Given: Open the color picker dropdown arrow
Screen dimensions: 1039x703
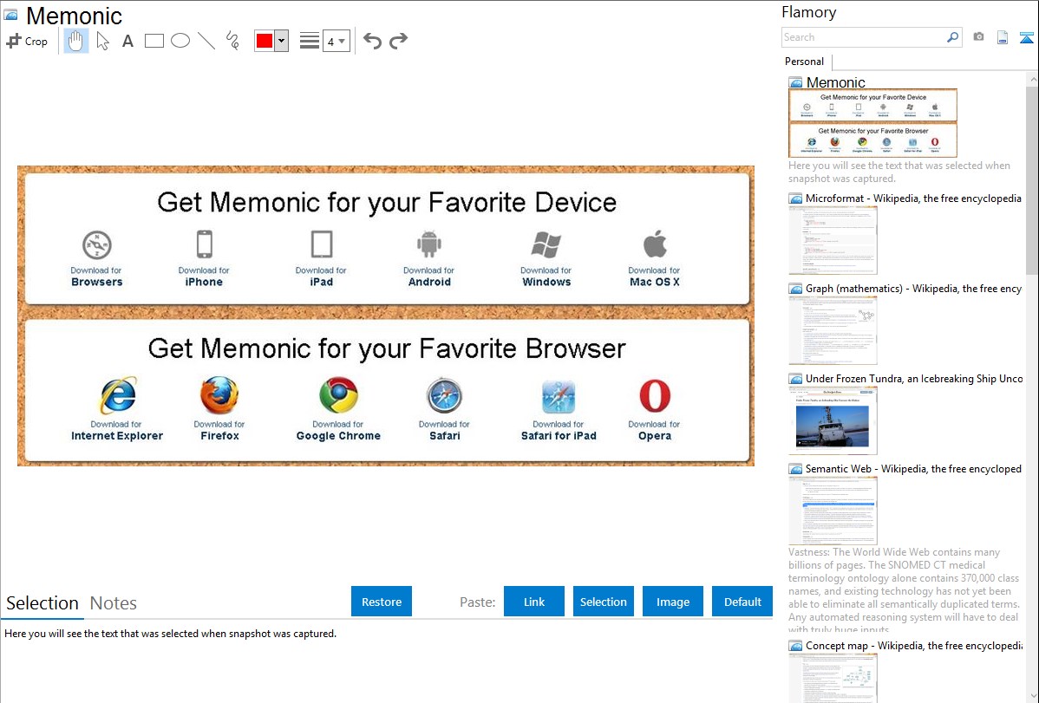Looking at the screenshot, I should tap(281, 41).
